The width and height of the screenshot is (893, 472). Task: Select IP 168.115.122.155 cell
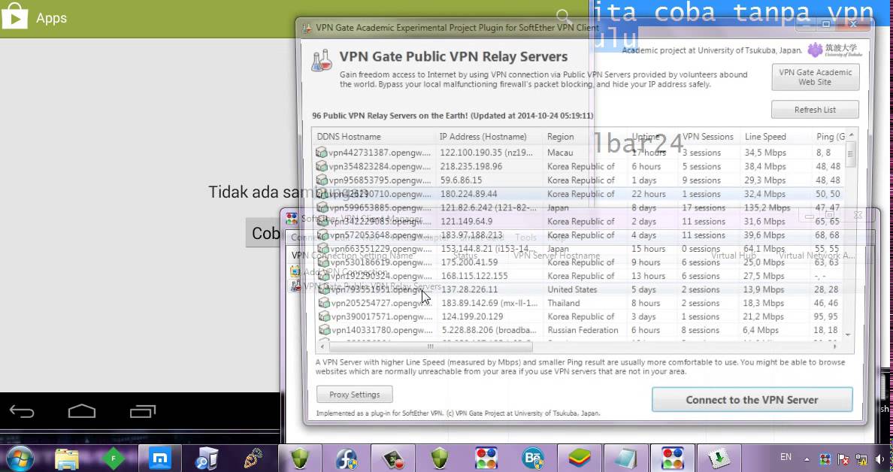474,276
